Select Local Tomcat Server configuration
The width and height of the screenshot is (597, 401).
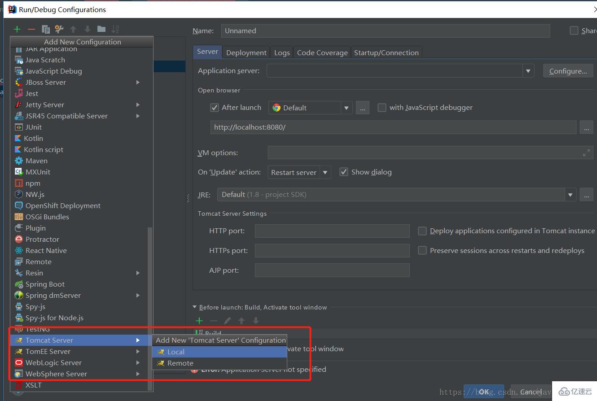tap(219, 352)
